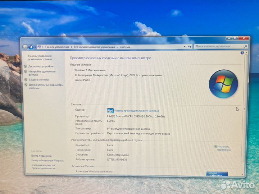Image resolution: width=259 pixels, height=194 pixels.
Task: Click the Back navigation arrow button
Action: click(x=25, y=47)
